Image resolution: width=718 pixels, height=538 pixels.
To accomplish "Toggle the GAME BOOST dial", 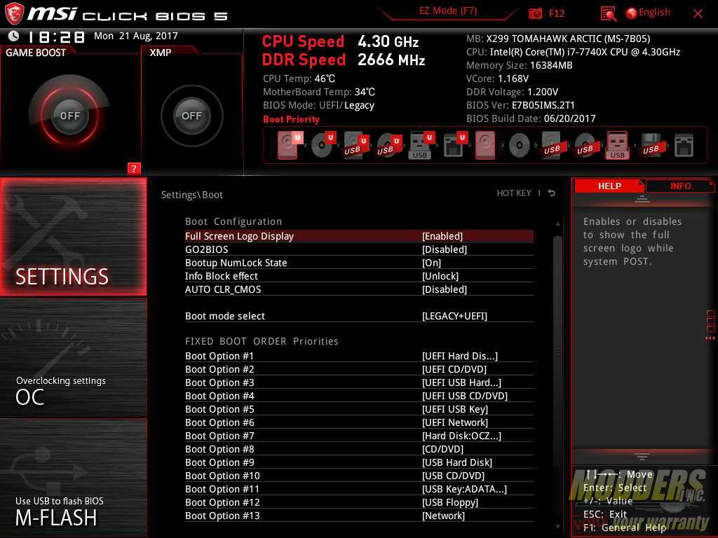I will tap(69, 116).
